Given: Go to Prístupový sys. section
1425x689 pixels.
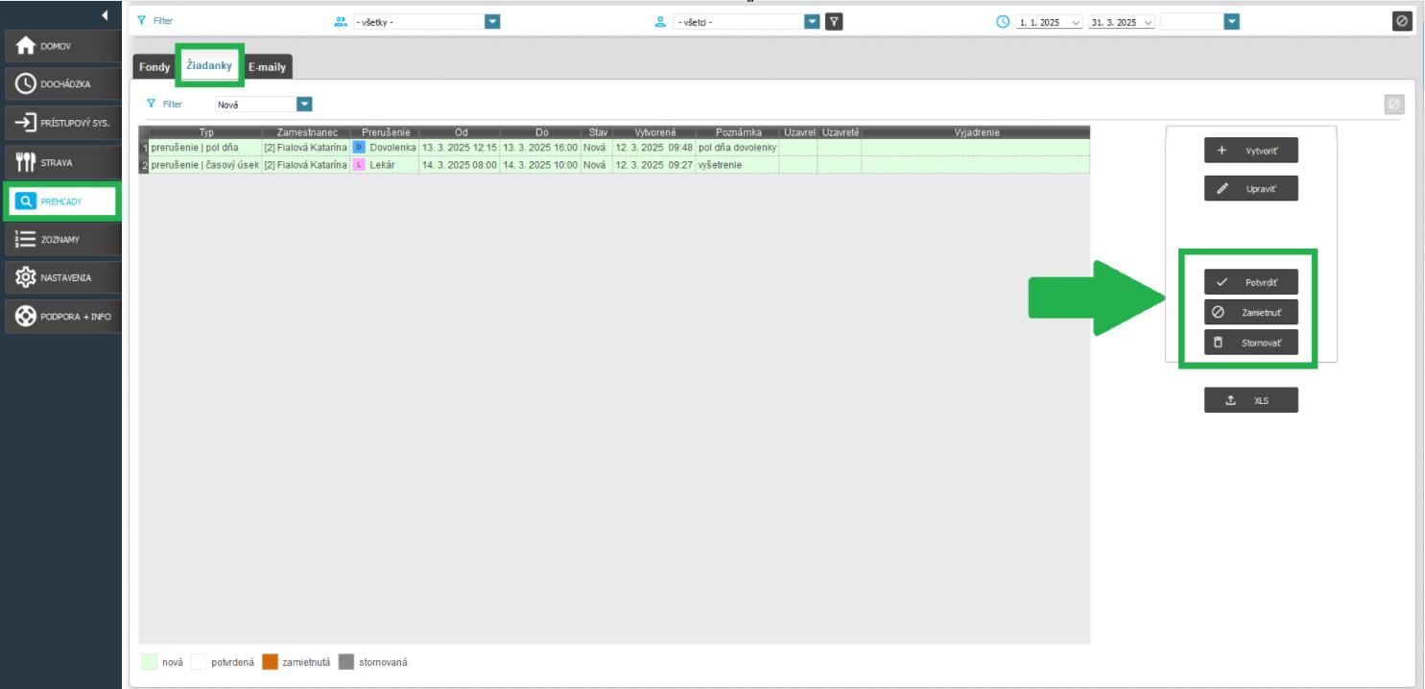Looking at the screenshot, I should point(61,123).
